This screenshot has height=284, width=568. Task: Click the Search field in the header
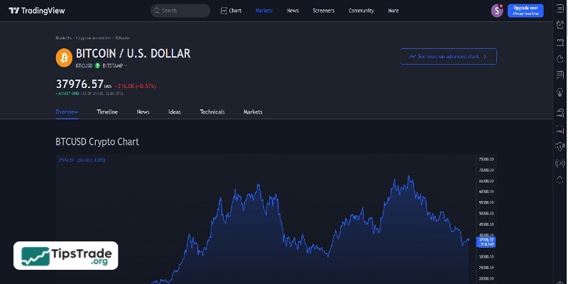[180, 11]
